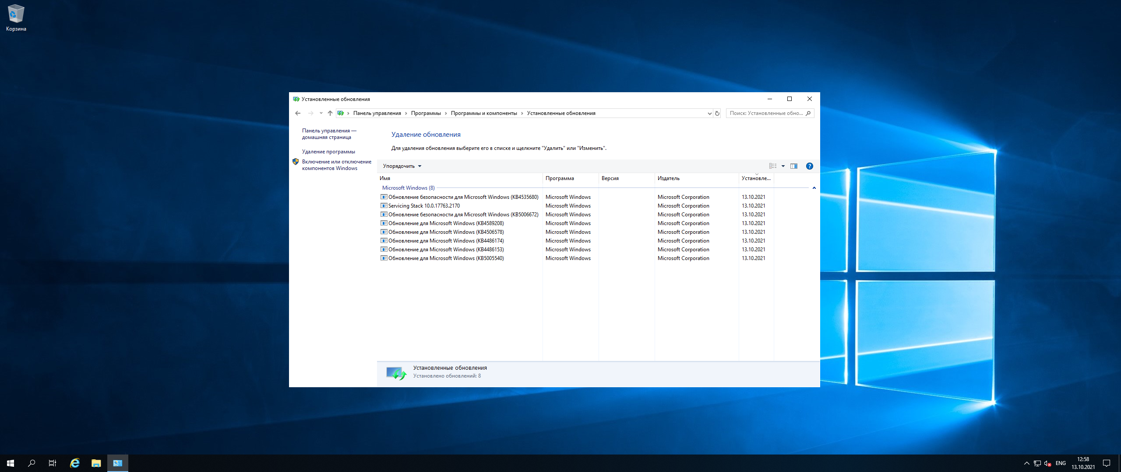
Task: Select the update KB4486174 row
Action: tap(576, 241)
